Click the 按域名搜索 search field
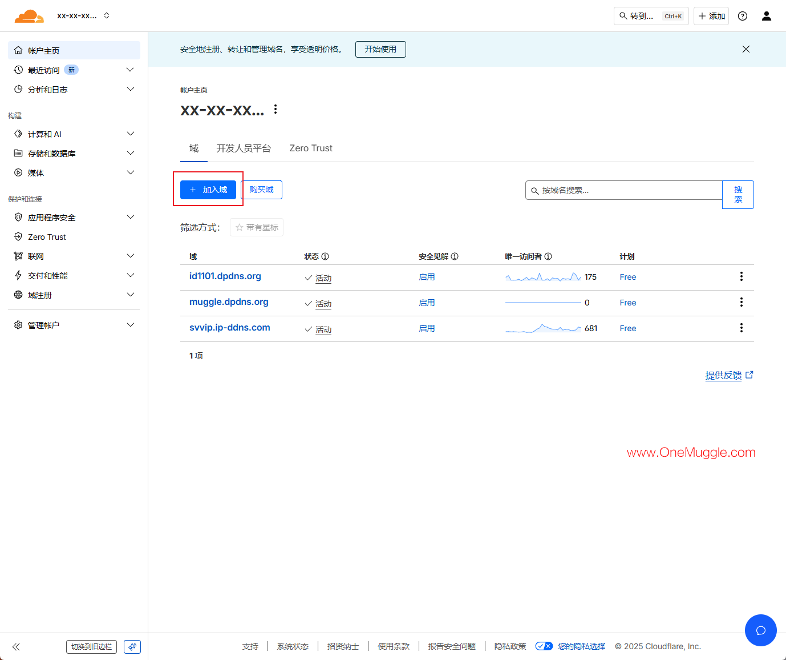786x660 pixels. coord(624,190)
